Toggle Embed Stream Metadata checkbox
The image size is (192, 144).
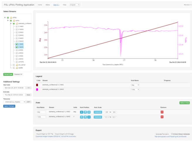[172, 134]
